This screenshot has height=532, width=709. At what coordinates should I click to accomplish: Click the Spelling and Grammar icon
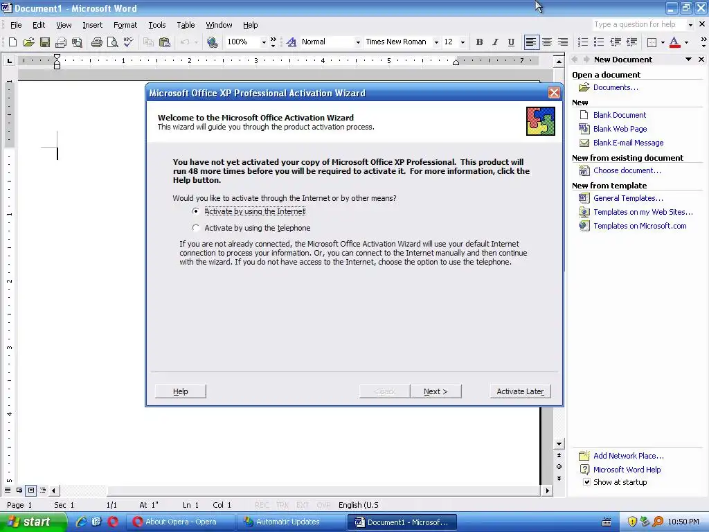point(128,42)
